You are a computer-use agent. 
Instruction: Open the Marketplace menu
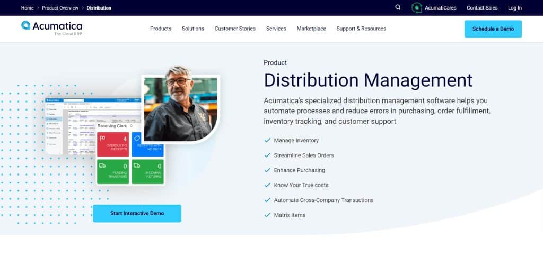[311, 29]
